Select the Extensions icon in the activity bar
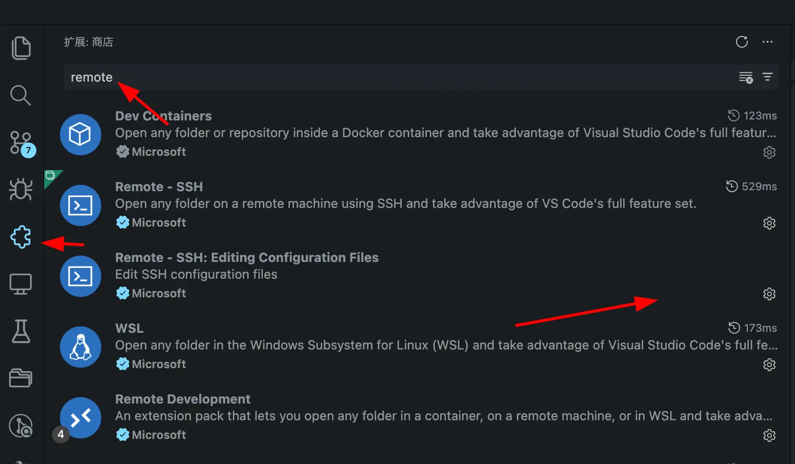This screenshot has width=795, height=464. click(x=21, y=237)
